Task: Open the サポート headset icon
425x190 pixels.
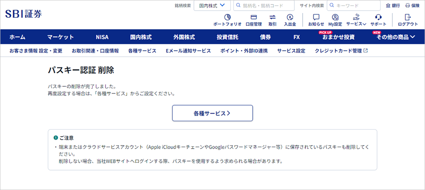Action: [x=378, y=17]
